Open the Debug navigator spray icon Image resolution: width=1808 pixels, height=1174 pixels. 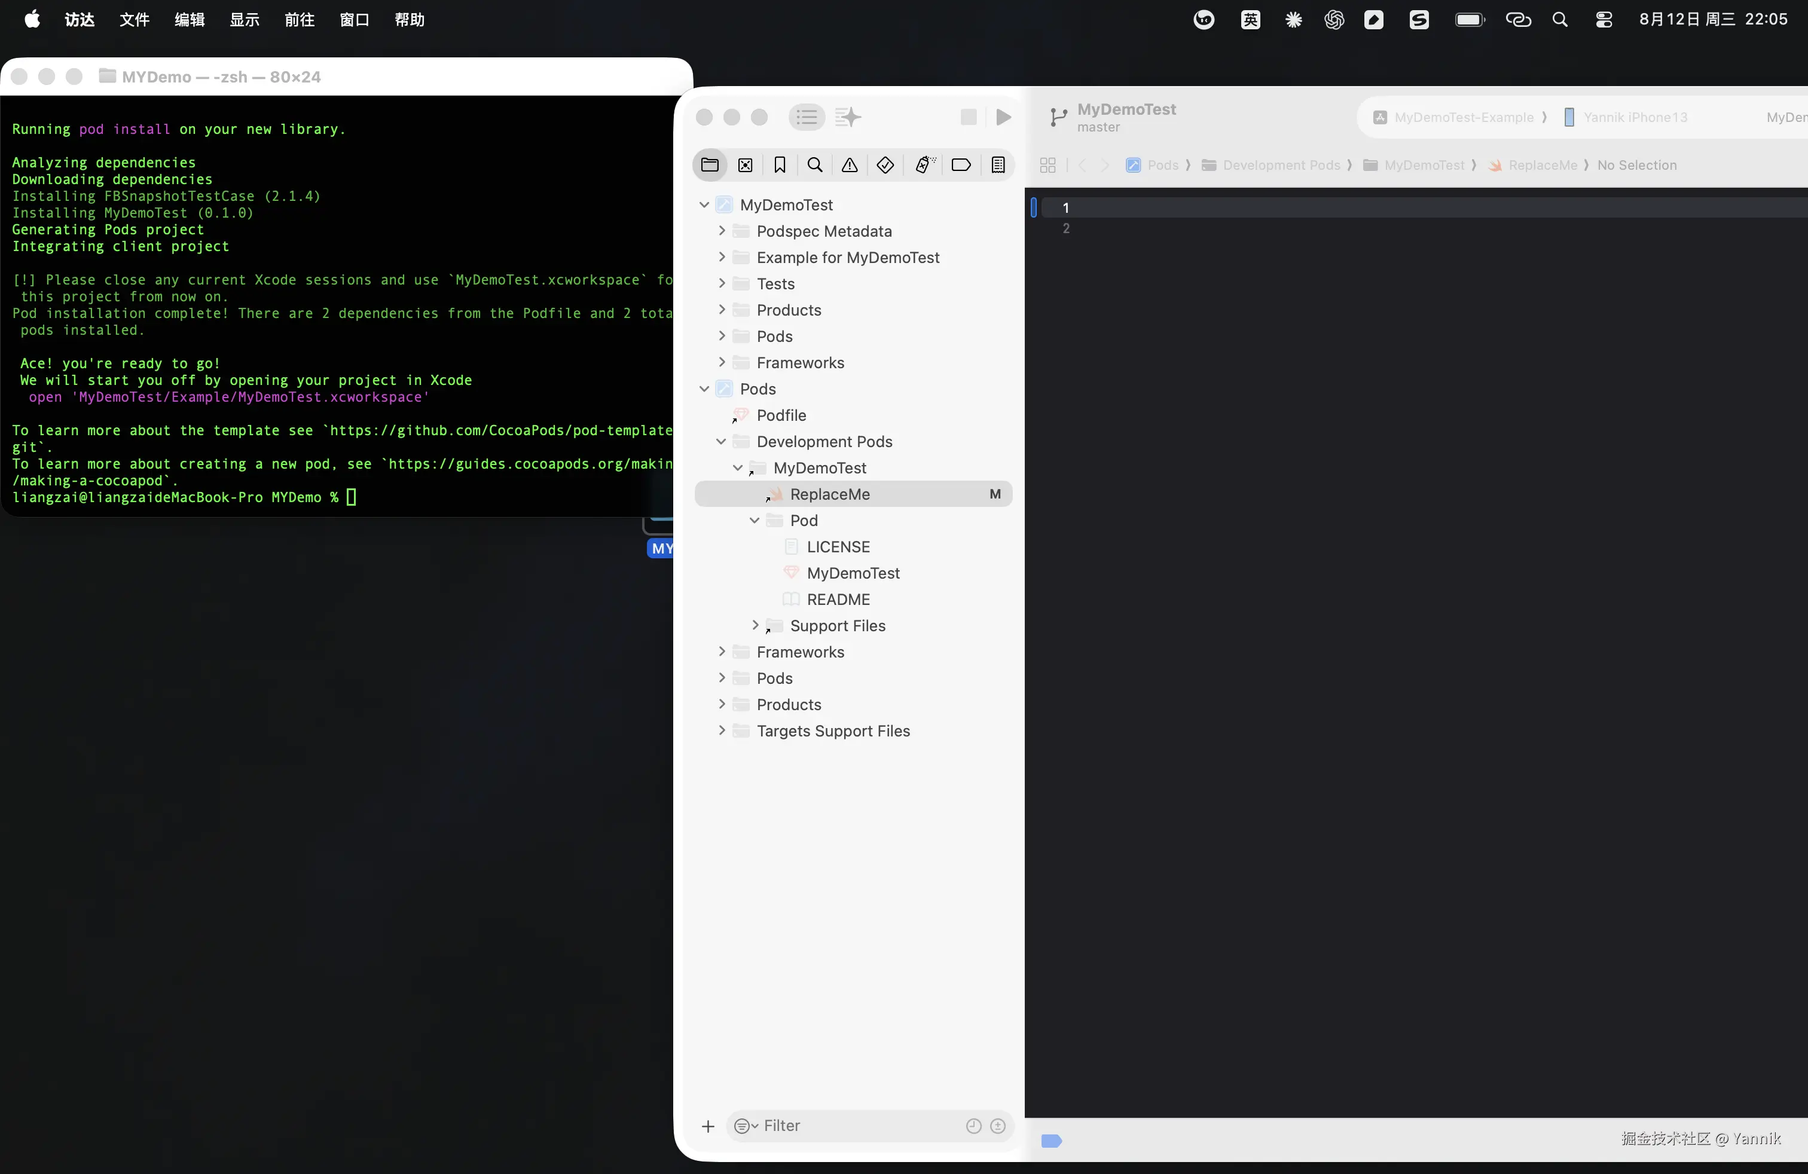coord(924,165)
